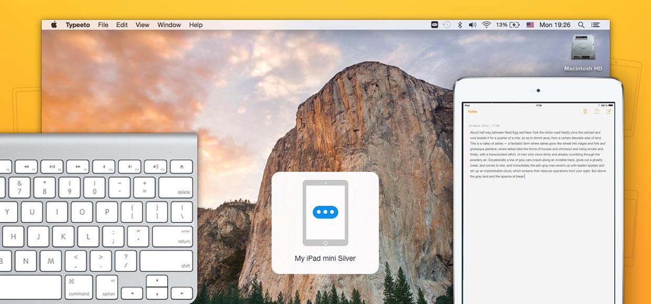Image resolution: width=651 pixels, height=304 pixels.
Task: Click the O key
Action: click(82, 212)
